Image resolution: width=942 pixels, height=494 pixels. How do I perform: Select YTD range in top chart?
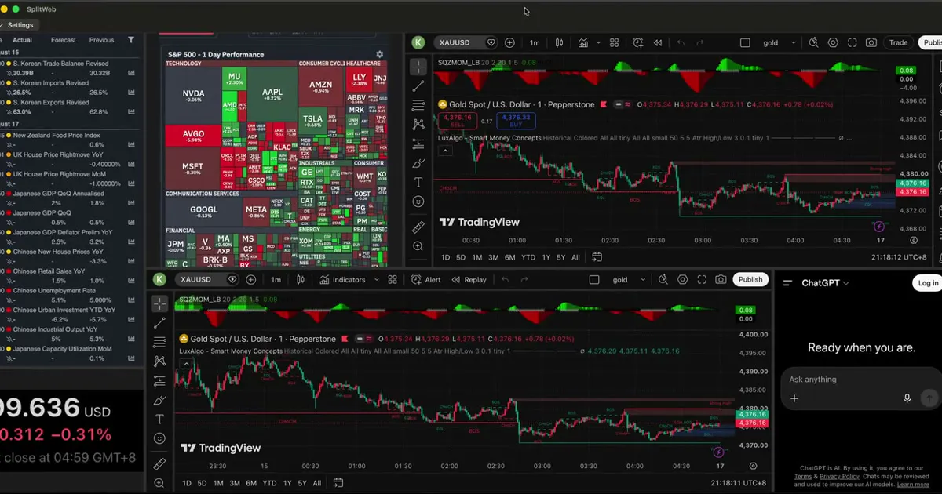click(528, 257)
